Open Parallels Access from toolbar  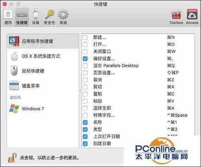[192, 17]
